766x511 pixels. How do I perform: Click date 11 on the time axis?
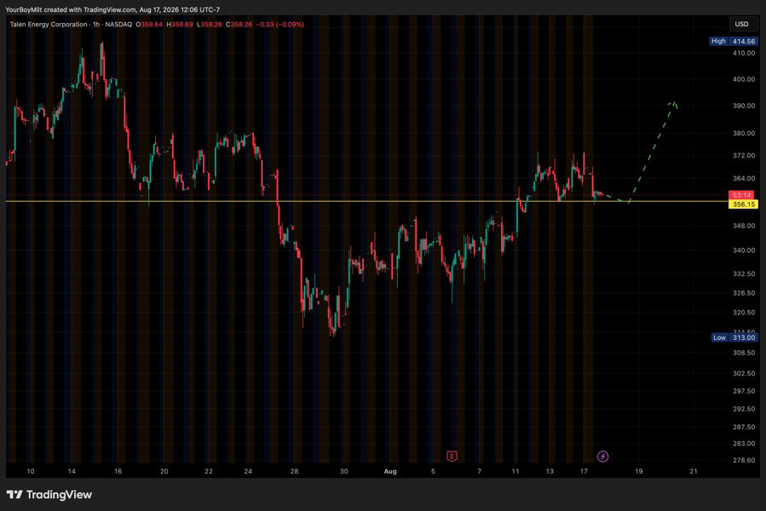point(515,472)
